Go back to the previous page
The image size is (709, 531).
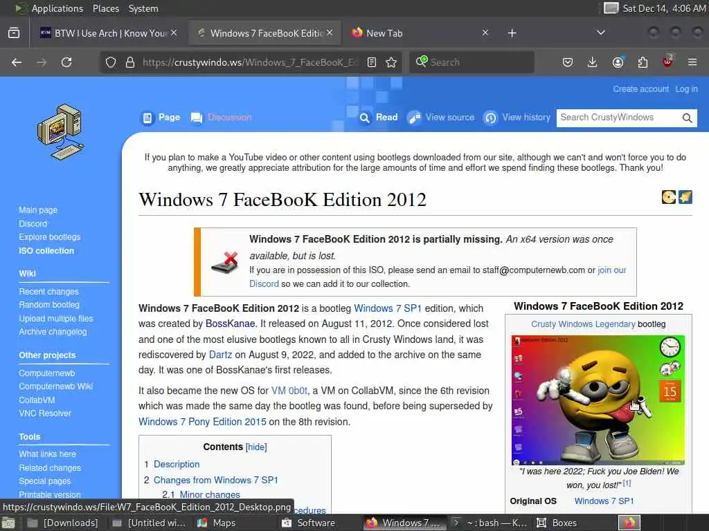tap(17, 62)
